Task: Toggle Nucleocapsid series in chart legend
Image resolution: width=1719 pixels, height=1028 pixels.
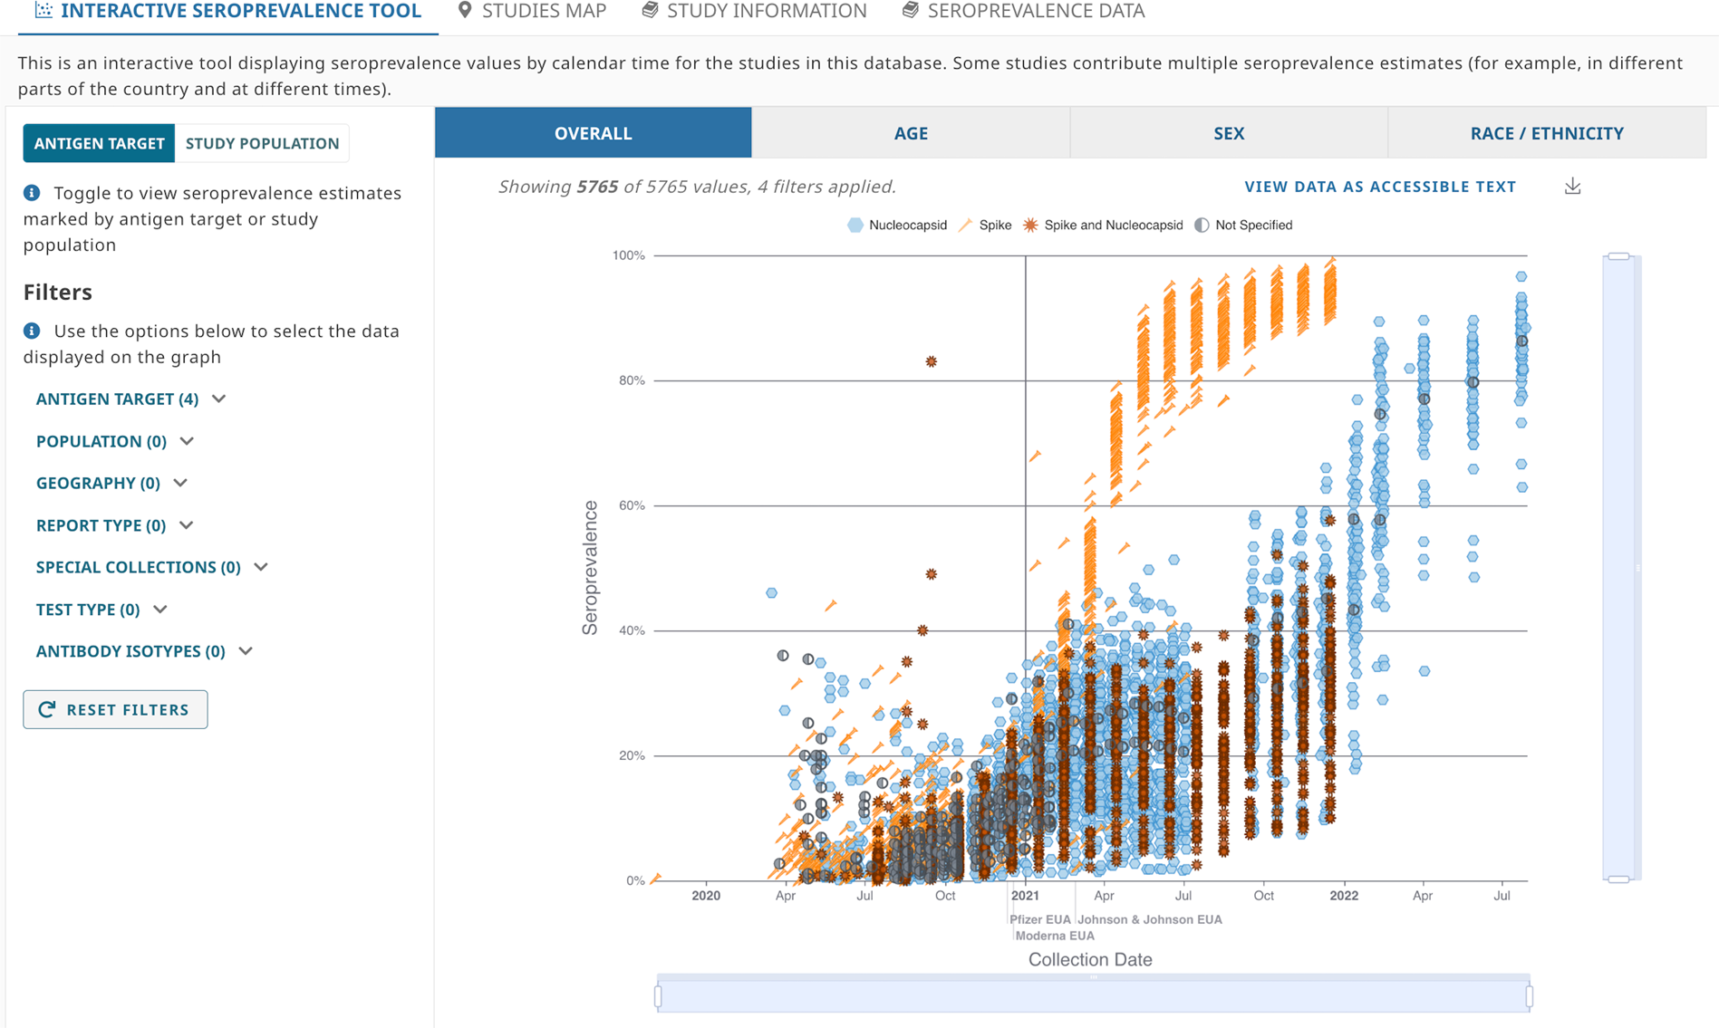Action: 897,226
